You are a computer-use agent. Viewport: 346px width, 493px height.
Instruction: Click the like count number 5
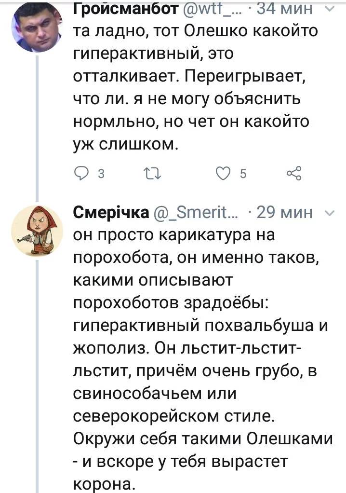point(243,175)
